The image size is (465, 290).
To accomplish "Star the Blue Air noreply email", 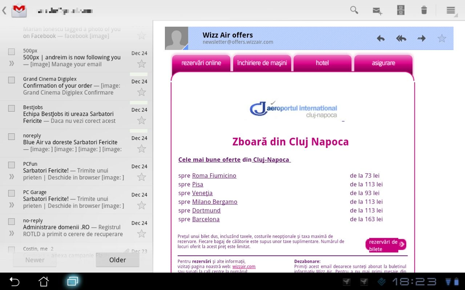I will point(141,149).
